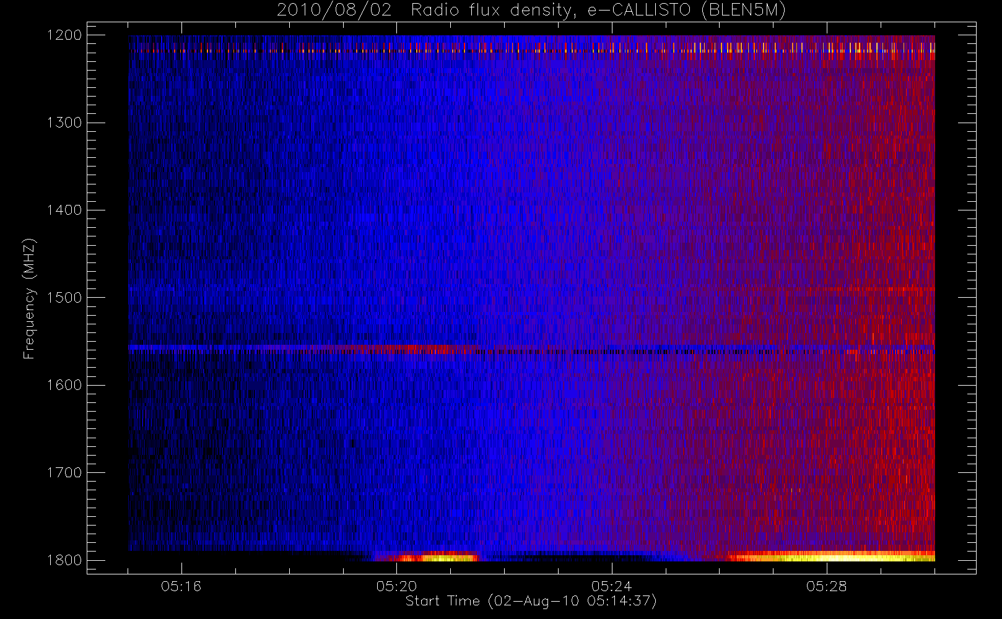Click the 05:28 time tick label
Viewport: 1002px width, 619px height.
(826, 586)
